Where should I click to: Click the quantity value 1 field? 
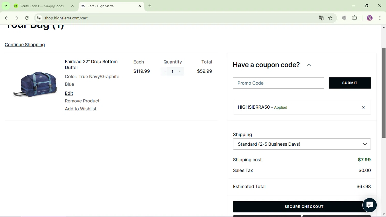pos(172,72)
